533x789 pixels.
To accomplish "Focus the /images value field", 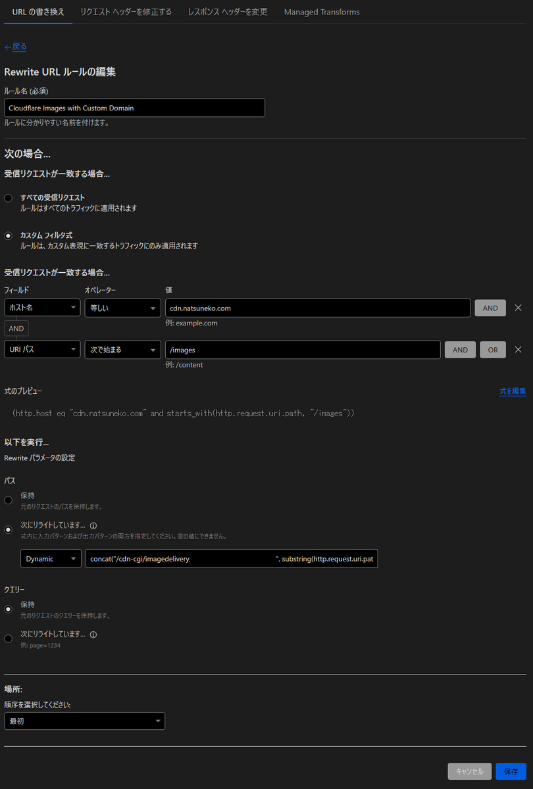I will coord(303,350).
